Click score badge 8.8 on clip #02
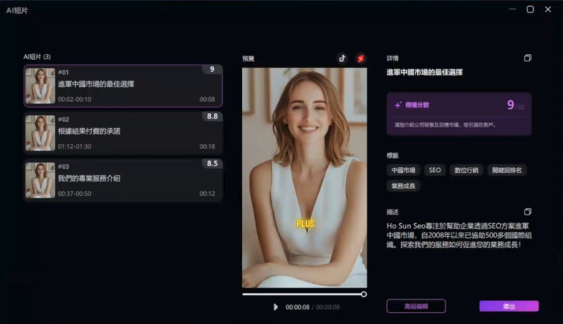The width and height of the screenshot is (563, 324). (213, 116)
